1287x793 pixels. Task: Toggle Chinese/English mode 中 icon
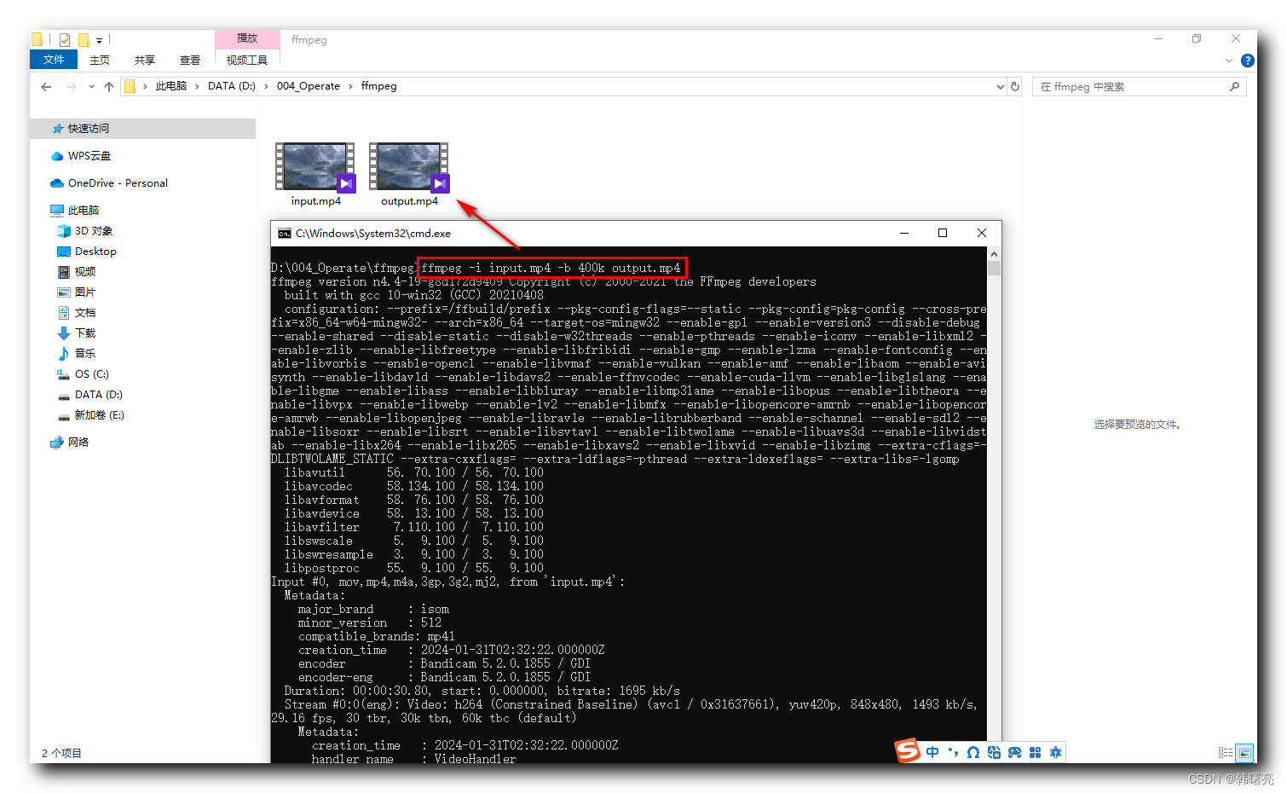tap(932, 752)
